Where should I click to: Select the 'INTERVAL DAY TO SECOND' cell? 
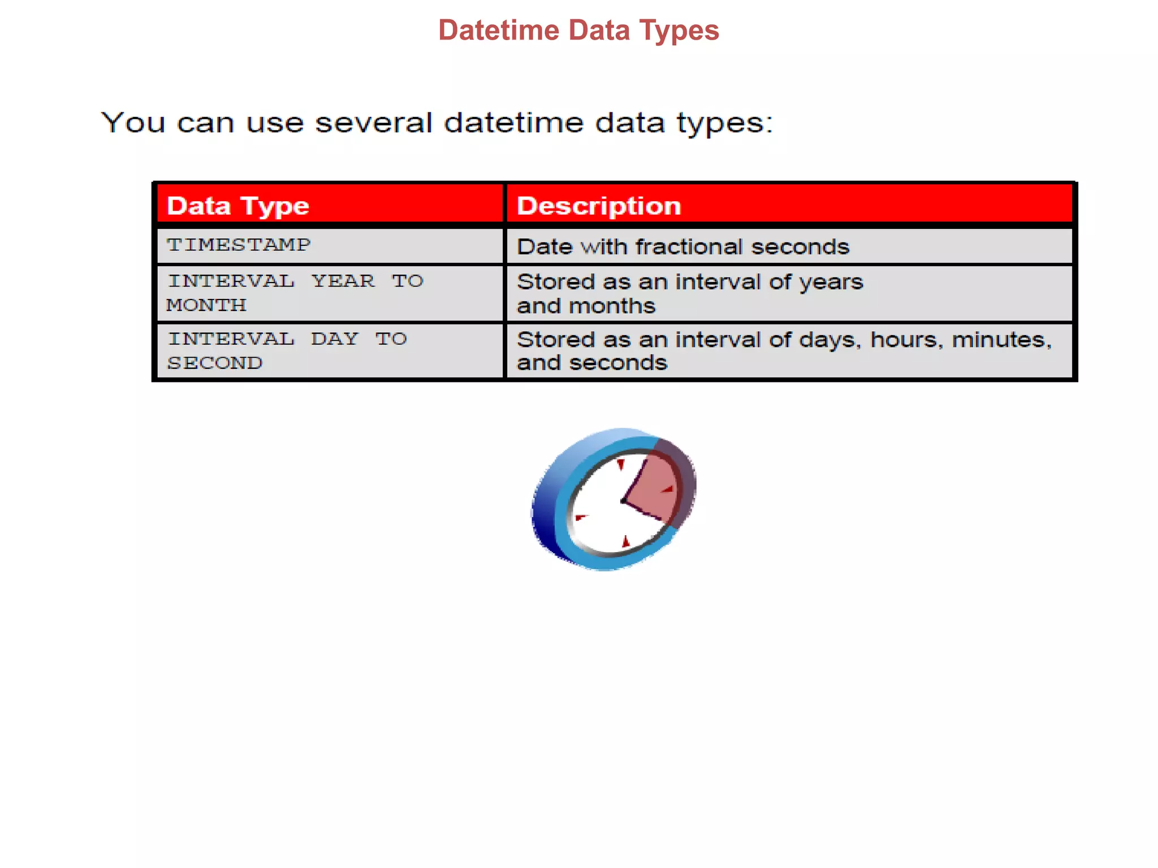(x=330, y=351)
